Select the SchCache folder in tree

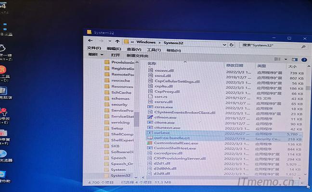[118, 93]
